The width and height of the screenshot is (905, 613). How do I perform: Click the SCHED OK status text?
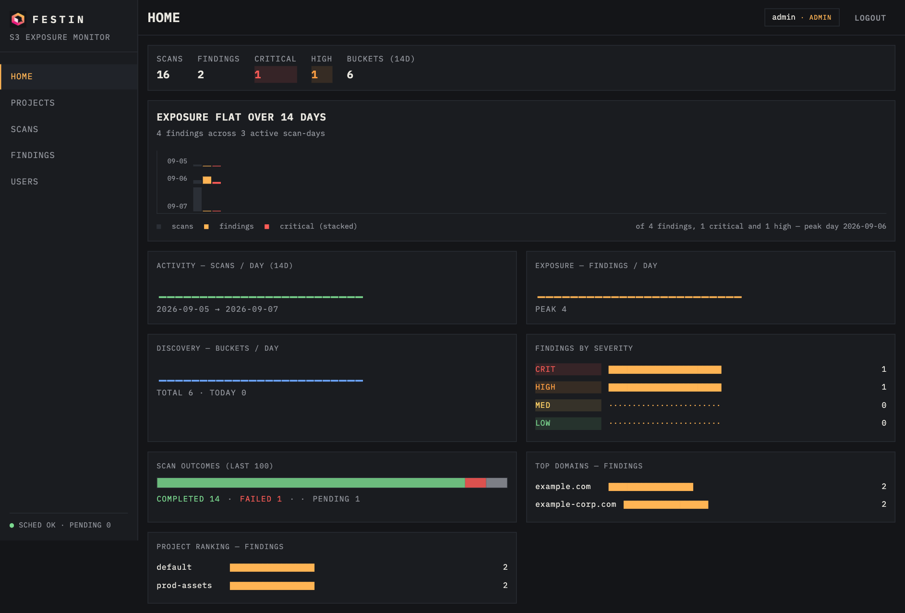coord(37,525)
